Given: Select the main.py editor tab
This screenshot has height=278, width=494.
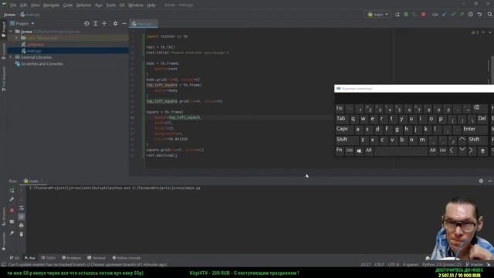Looking at the screenshot, I should (x=144, y=24).
